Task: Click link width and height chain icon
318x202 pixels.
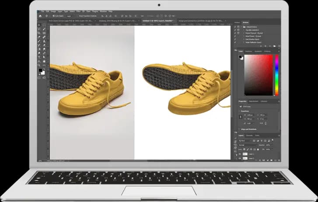Action: pos(241,117)
